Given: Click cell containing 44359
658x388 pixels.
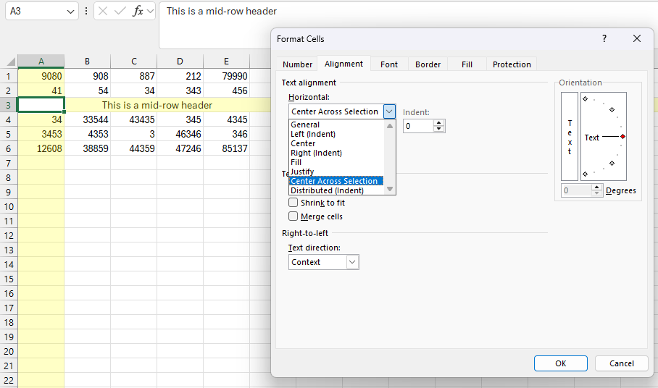Looking at the screenshot, I should click(x=134, y=148).
